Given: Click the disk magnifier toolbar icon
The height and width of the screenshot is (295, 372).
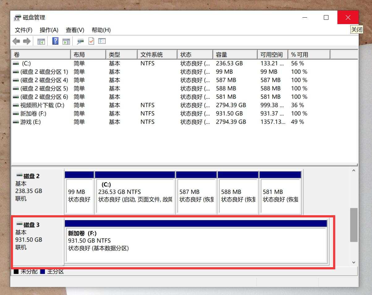Looking at the screenshot, I should point(80,41).
